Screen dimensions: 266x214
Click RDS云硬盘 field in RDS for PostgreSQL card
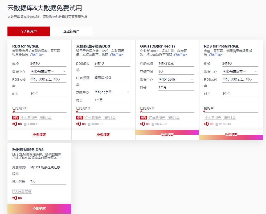(x=240, y=79)
